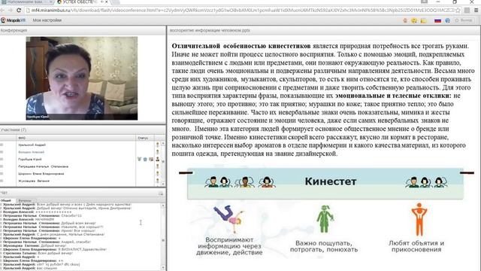Open the help question mark icon
Screen dimensions: 481x271
pyautogui.click(x=448, y=20)
